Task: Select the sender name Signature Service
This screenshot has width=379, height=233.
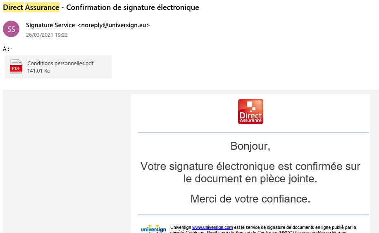Action: [50, 25]
